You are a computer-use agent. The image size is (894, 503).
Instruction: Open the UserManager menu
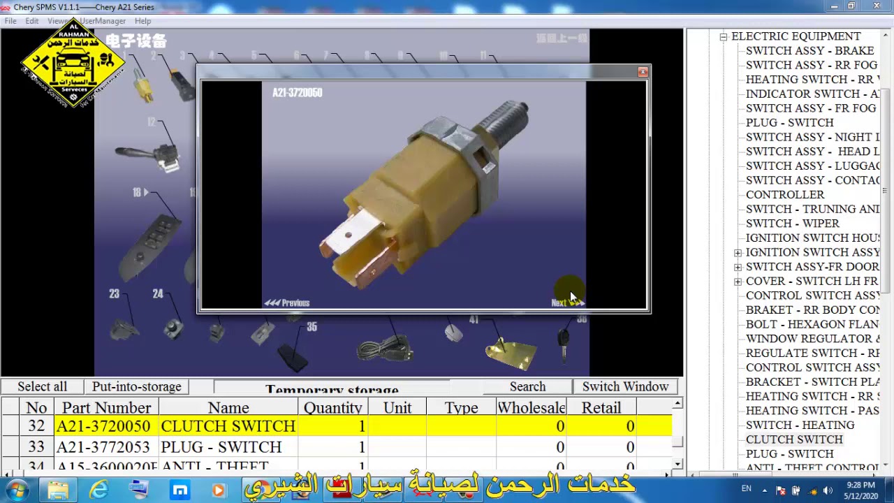103,21
